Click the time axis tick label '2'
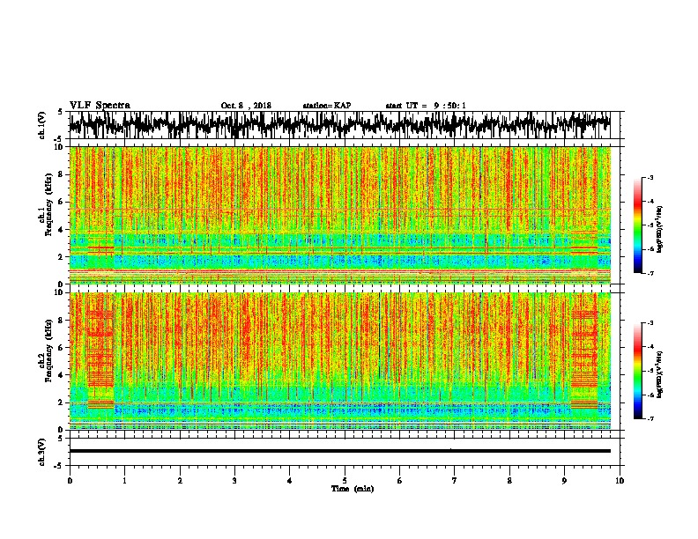 tap(180, 481)
